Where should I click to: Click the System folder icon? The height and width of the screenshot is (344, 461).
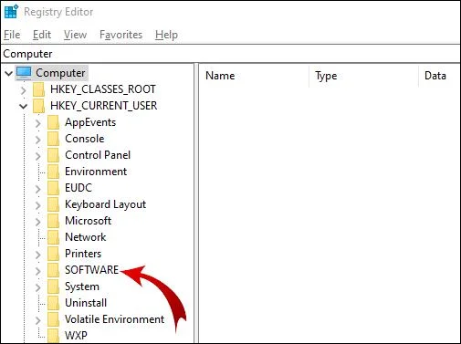coord(54,287)
